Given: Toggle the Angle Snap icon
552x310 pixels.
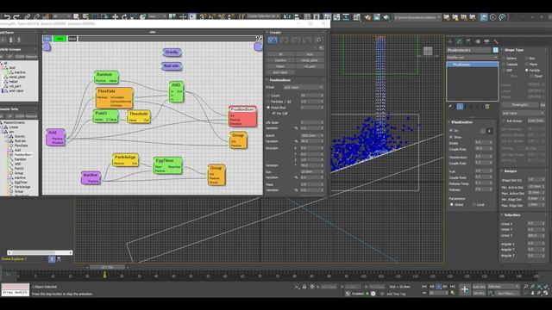Looking at the screenshot, I should (213, 16).
